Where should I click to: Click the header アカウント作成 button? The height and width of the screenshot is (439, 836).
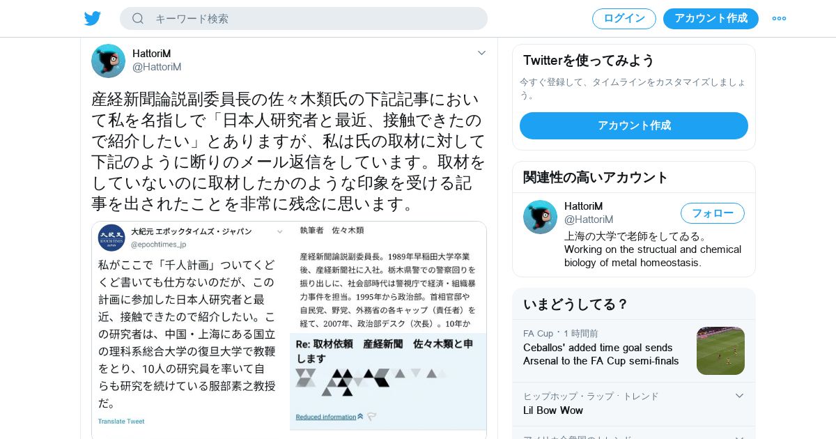(711, 18)
